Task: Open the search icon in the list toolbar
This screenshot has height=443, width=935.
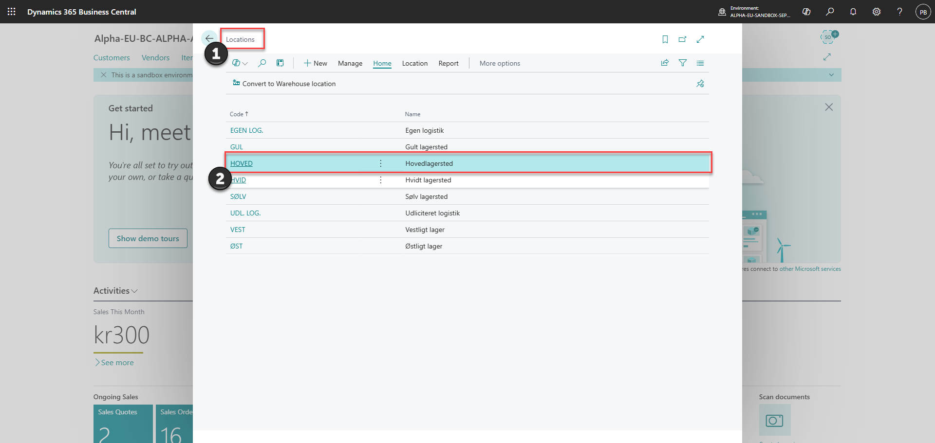Action: pyautogui.click(x=262, y=63)
